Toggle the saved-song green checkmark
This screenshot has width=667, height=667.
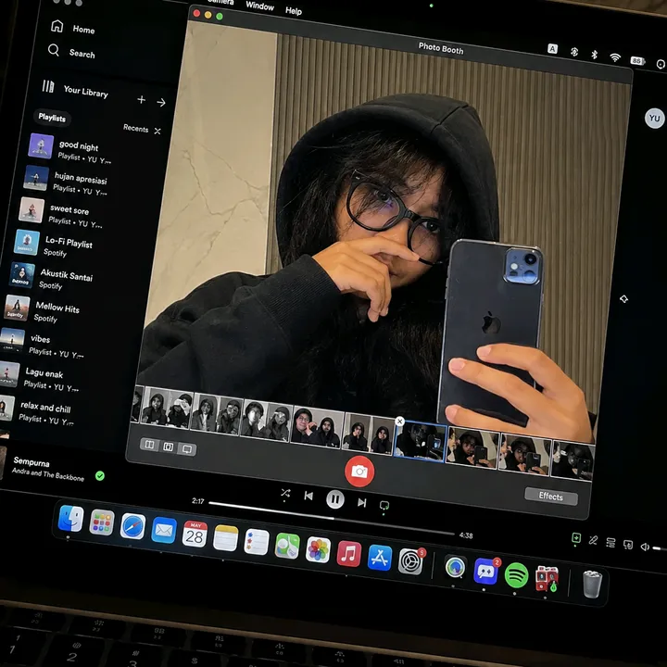(100, 475)
